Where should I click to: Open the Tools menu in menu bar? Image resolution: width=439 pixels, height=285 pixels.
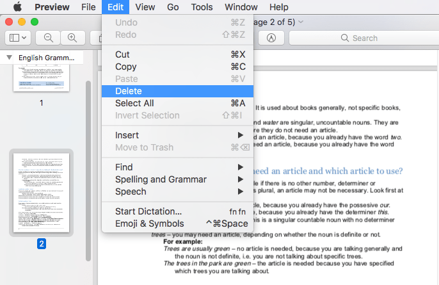pos(202,7)
